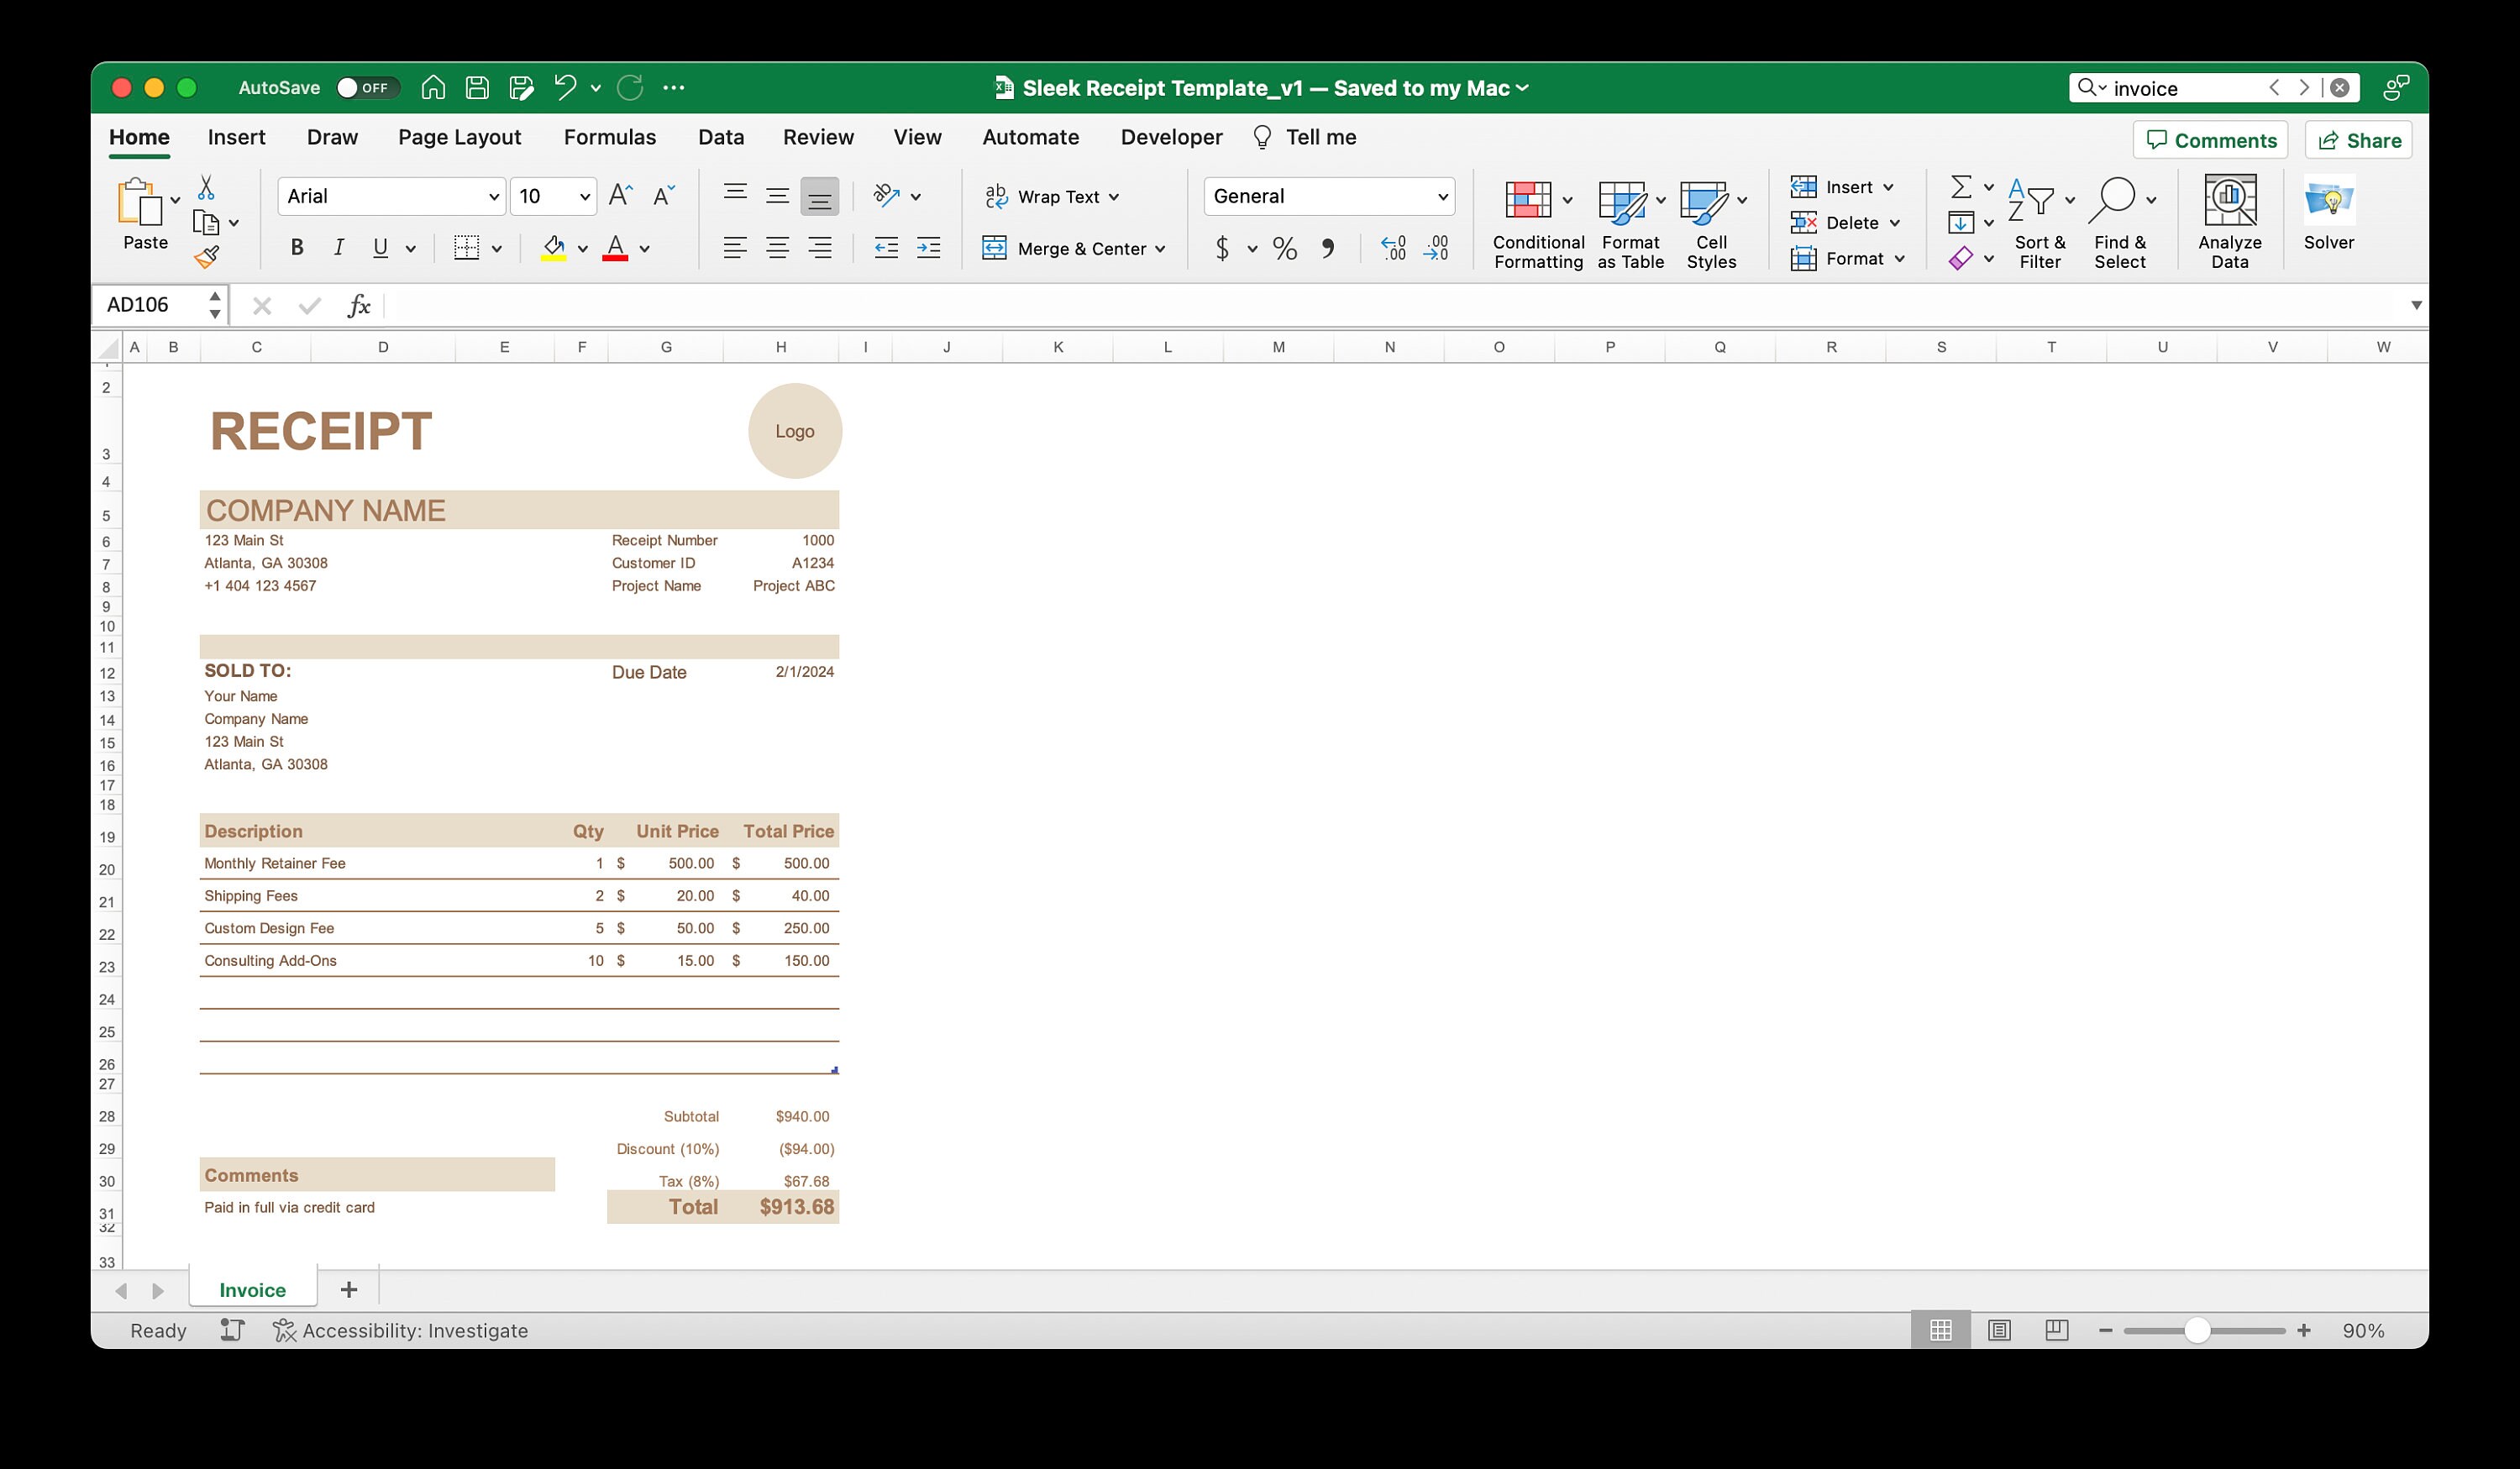This screenshot has height=1469, width=2520.
Task: Toggle Bold formatting
Action: coord(297,248)
